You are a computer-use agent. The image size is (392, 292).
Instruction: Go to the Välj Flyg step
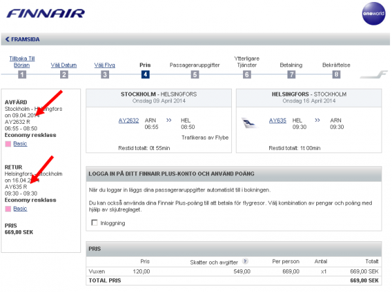click(x=105, y=65)
